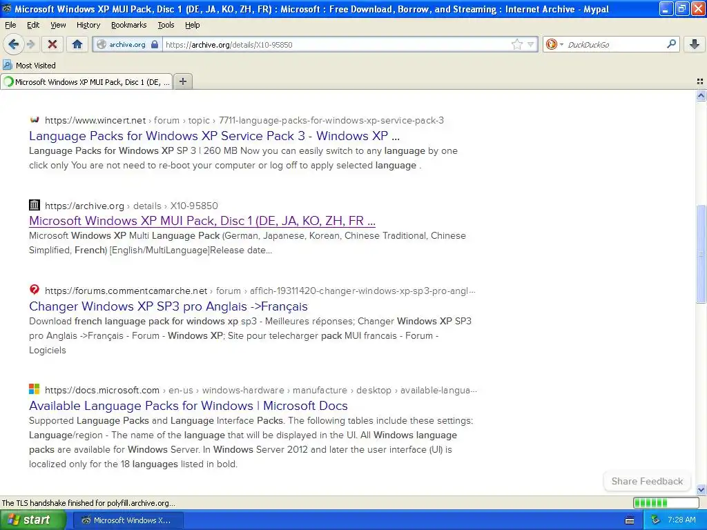707x530 pixels.
Task: Click the keyboard tray icon
Action: (x=630, y=520)
